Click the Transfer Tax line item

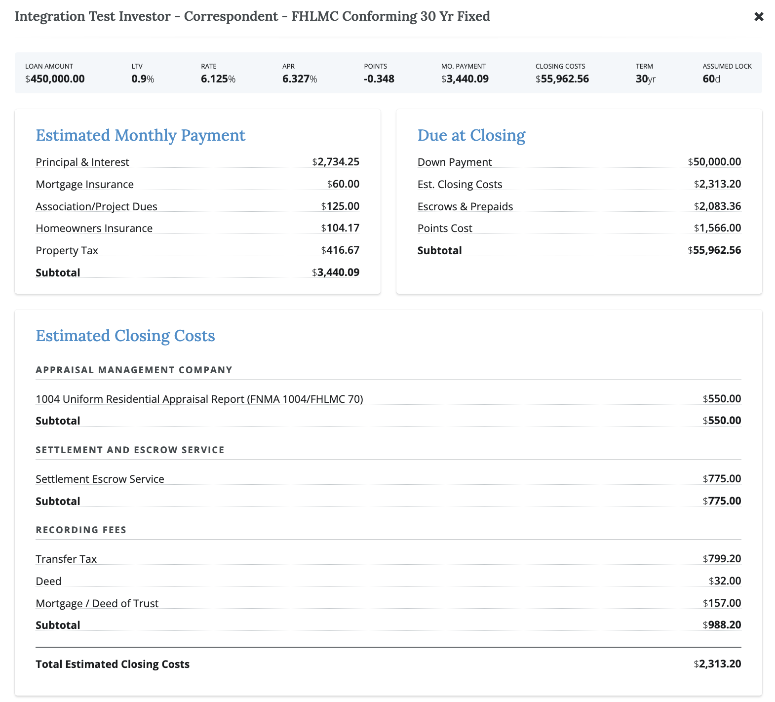coord(66,559)
